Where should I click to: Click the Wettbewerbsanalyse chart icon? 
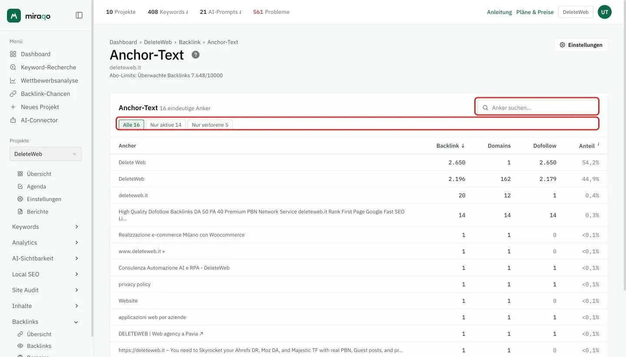coord(13,81)
